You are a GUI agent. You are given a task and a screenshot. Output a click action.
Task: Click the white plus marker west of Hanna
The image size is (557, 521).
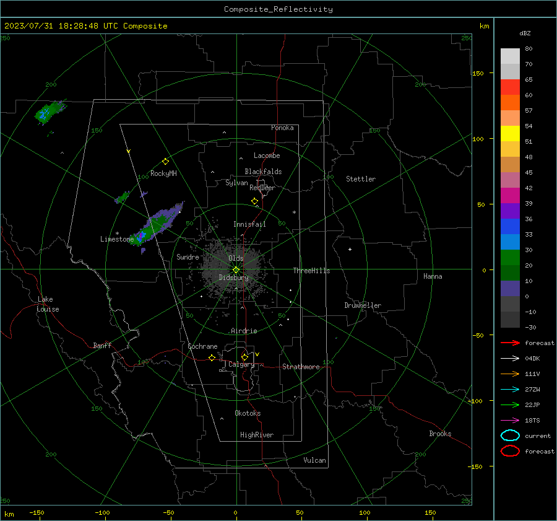pos(350,249)
